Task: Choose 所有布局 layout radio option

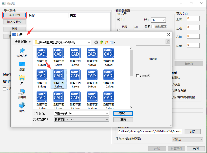Action: pyautogui.click(x=173, y=91)
